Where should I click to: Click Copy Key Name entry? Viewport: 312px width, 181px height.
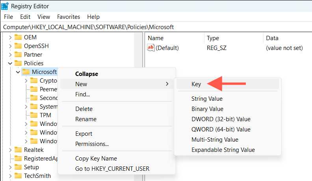point(96,159)
